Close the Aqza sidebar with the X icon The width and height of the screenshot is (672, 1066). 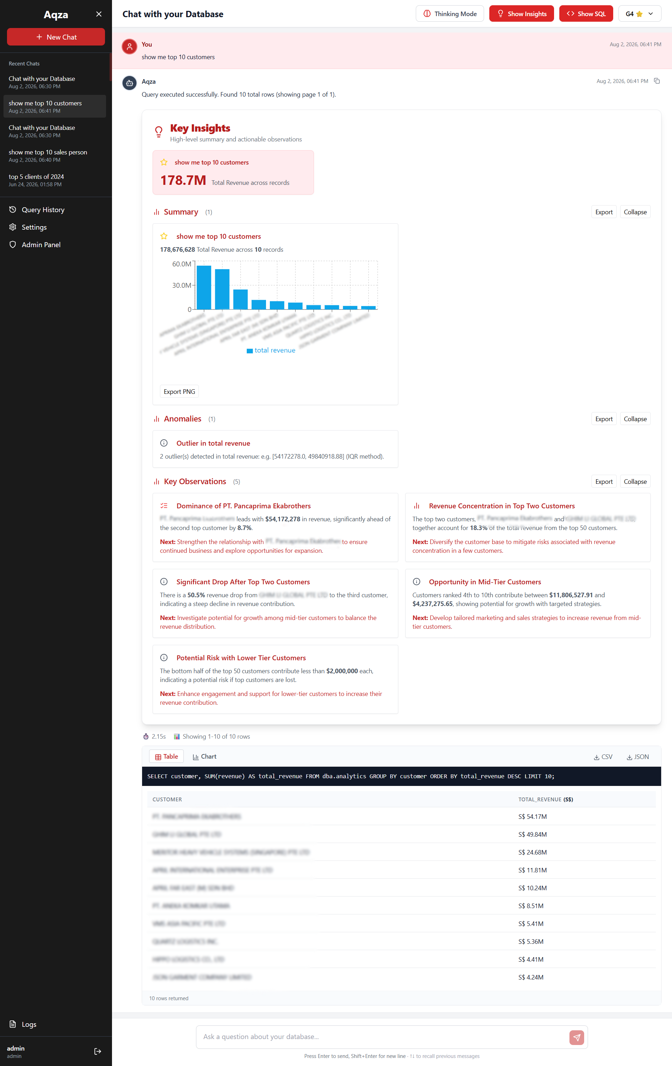click(99, 14)
